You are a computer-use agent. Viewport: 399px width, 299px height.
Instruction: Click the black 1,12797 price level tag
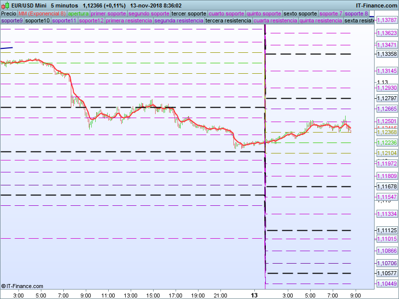(x=387, y=98)
